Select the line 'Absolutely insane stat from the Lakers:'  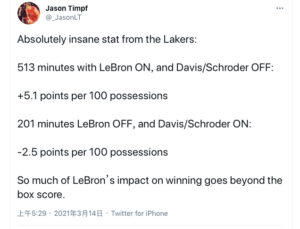click(x=107, y=39)
